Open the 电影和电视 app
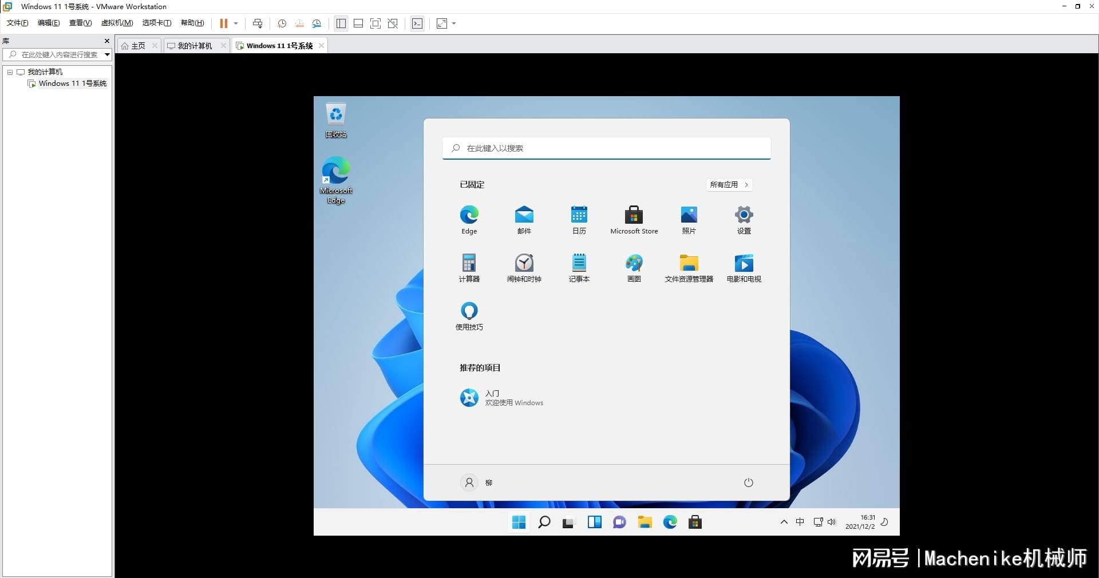 tap(744, 268)
